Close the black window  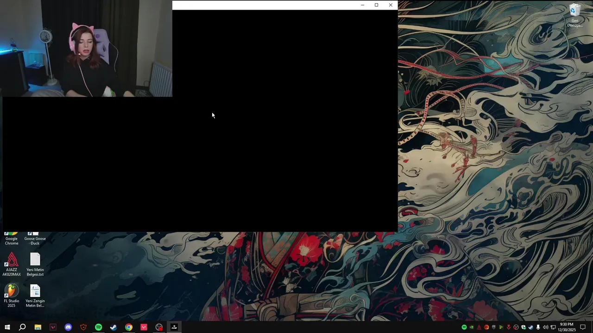(x=391, y=5)
